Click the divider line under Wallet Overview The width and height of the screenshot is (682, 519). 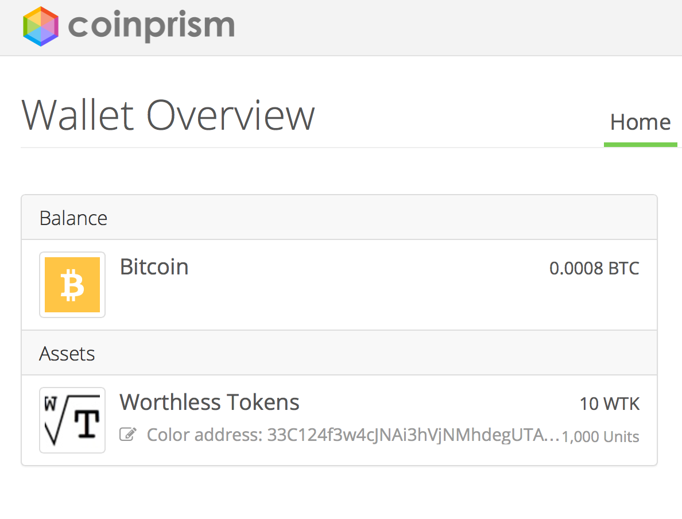point(312,148)
